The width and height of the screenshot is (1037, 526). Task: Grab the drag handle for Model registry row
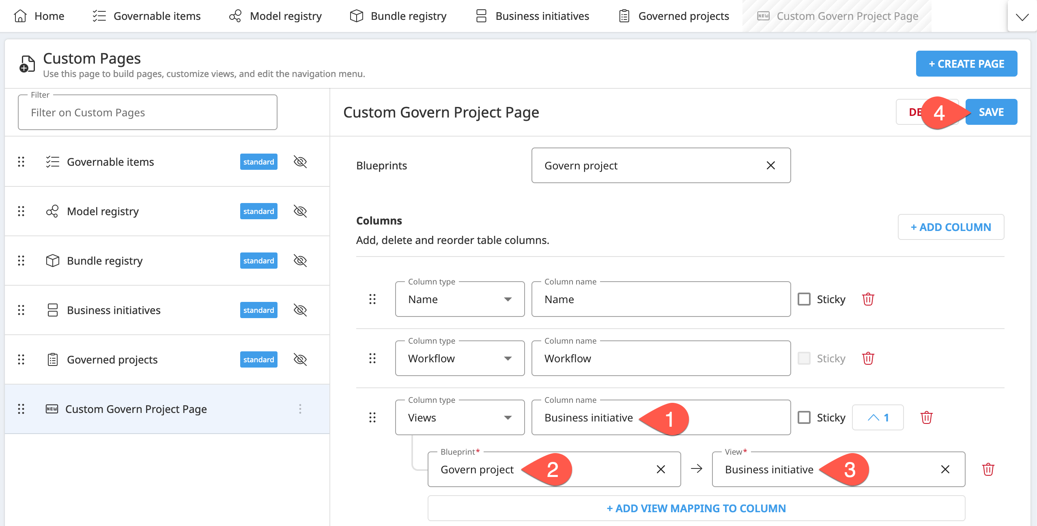tap(21, 211)
